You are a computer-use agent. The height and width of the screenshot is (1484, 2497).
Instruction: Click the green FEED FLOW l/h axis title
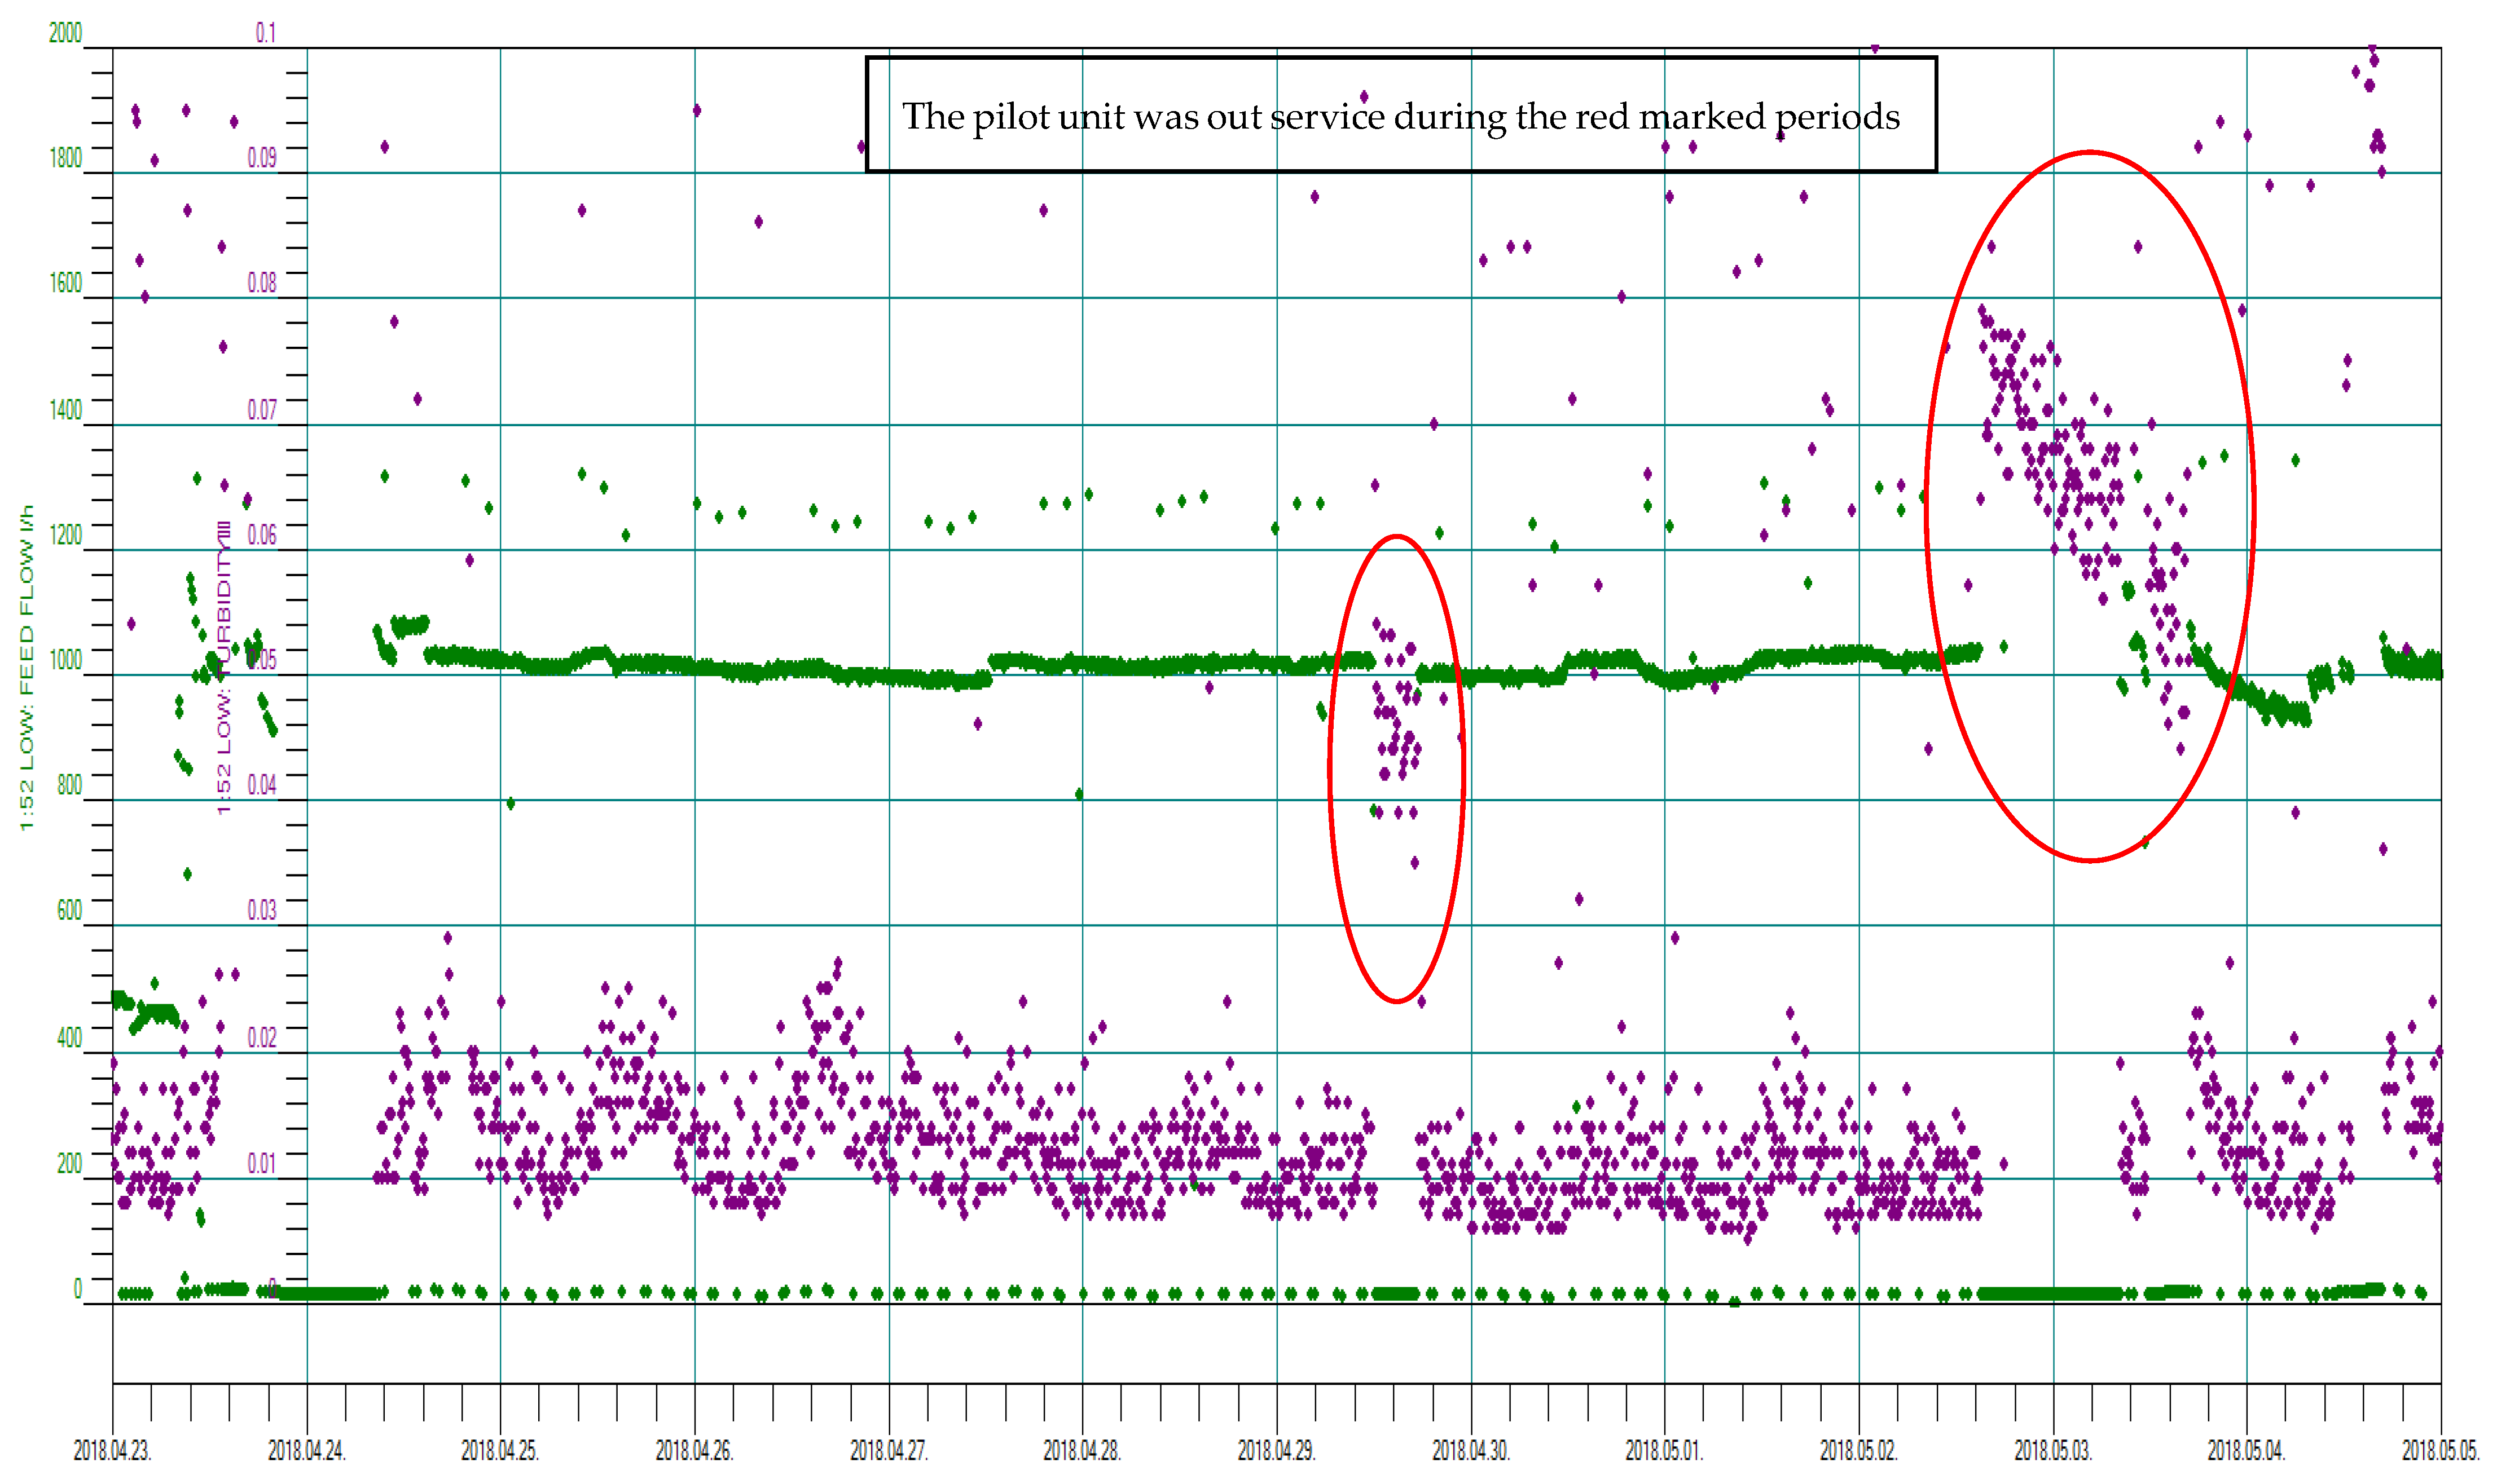tap(27, 667)
